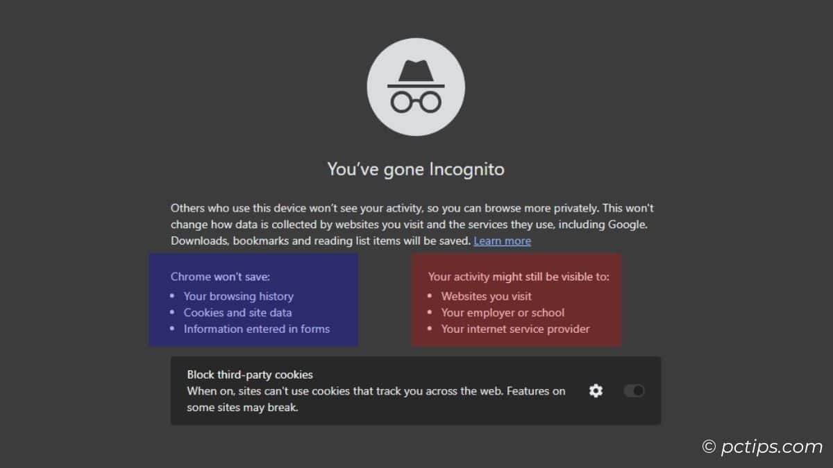Open the Learn more link
833x468 pixels.
pos(502,241)
